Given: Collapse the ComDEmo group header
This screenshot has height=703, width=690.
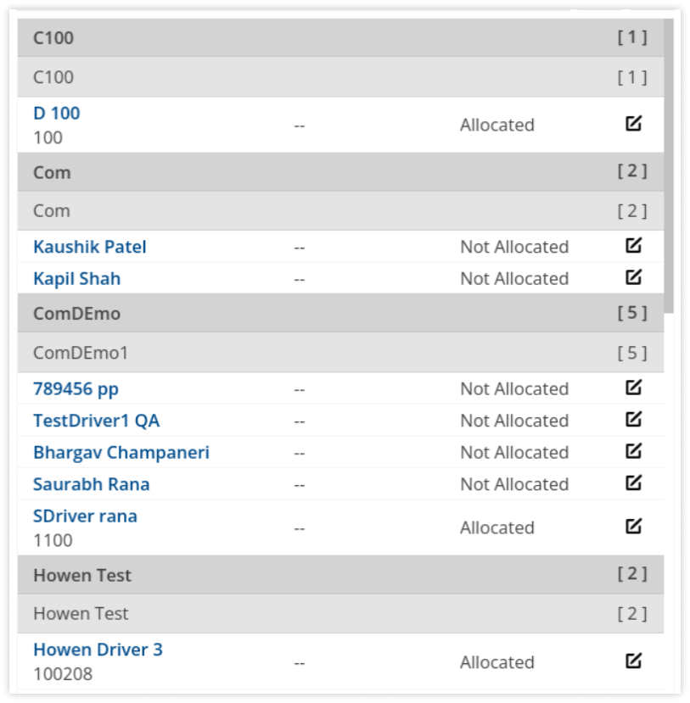Looking at the screenshot, I should pyautogui.click(x=340, y=314).
